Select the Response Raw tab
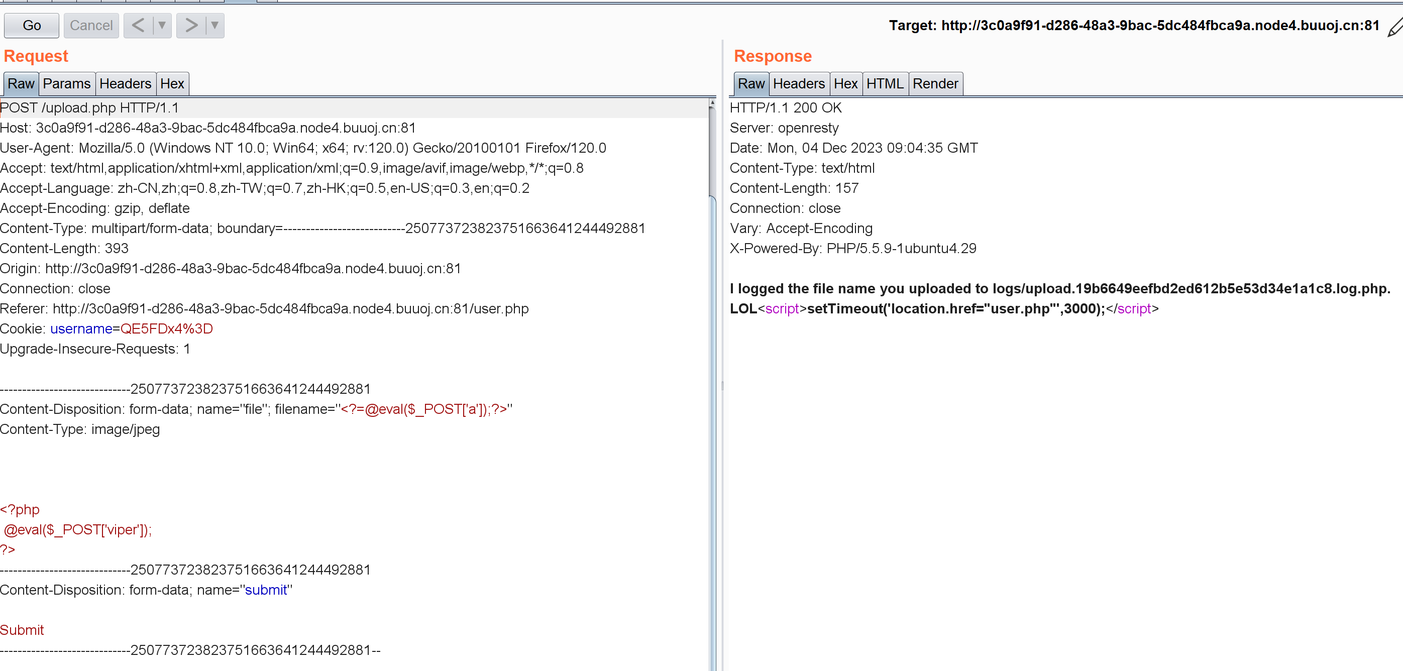Viewport: 1403px width, 671px height. coord(751,83)
